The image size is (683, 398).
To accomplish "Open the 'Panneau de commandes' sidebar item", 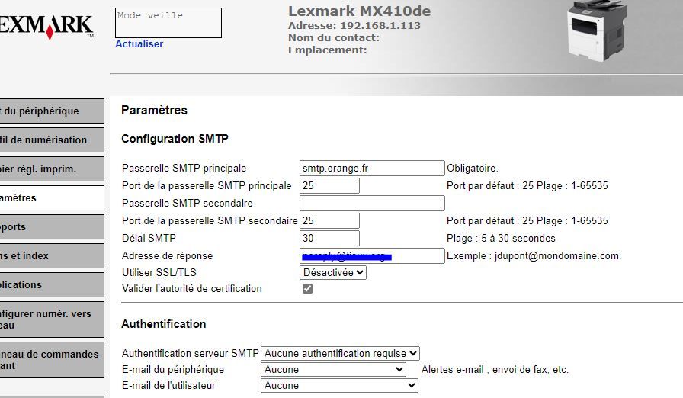I will pyautogui.click(x=52, y=360).
